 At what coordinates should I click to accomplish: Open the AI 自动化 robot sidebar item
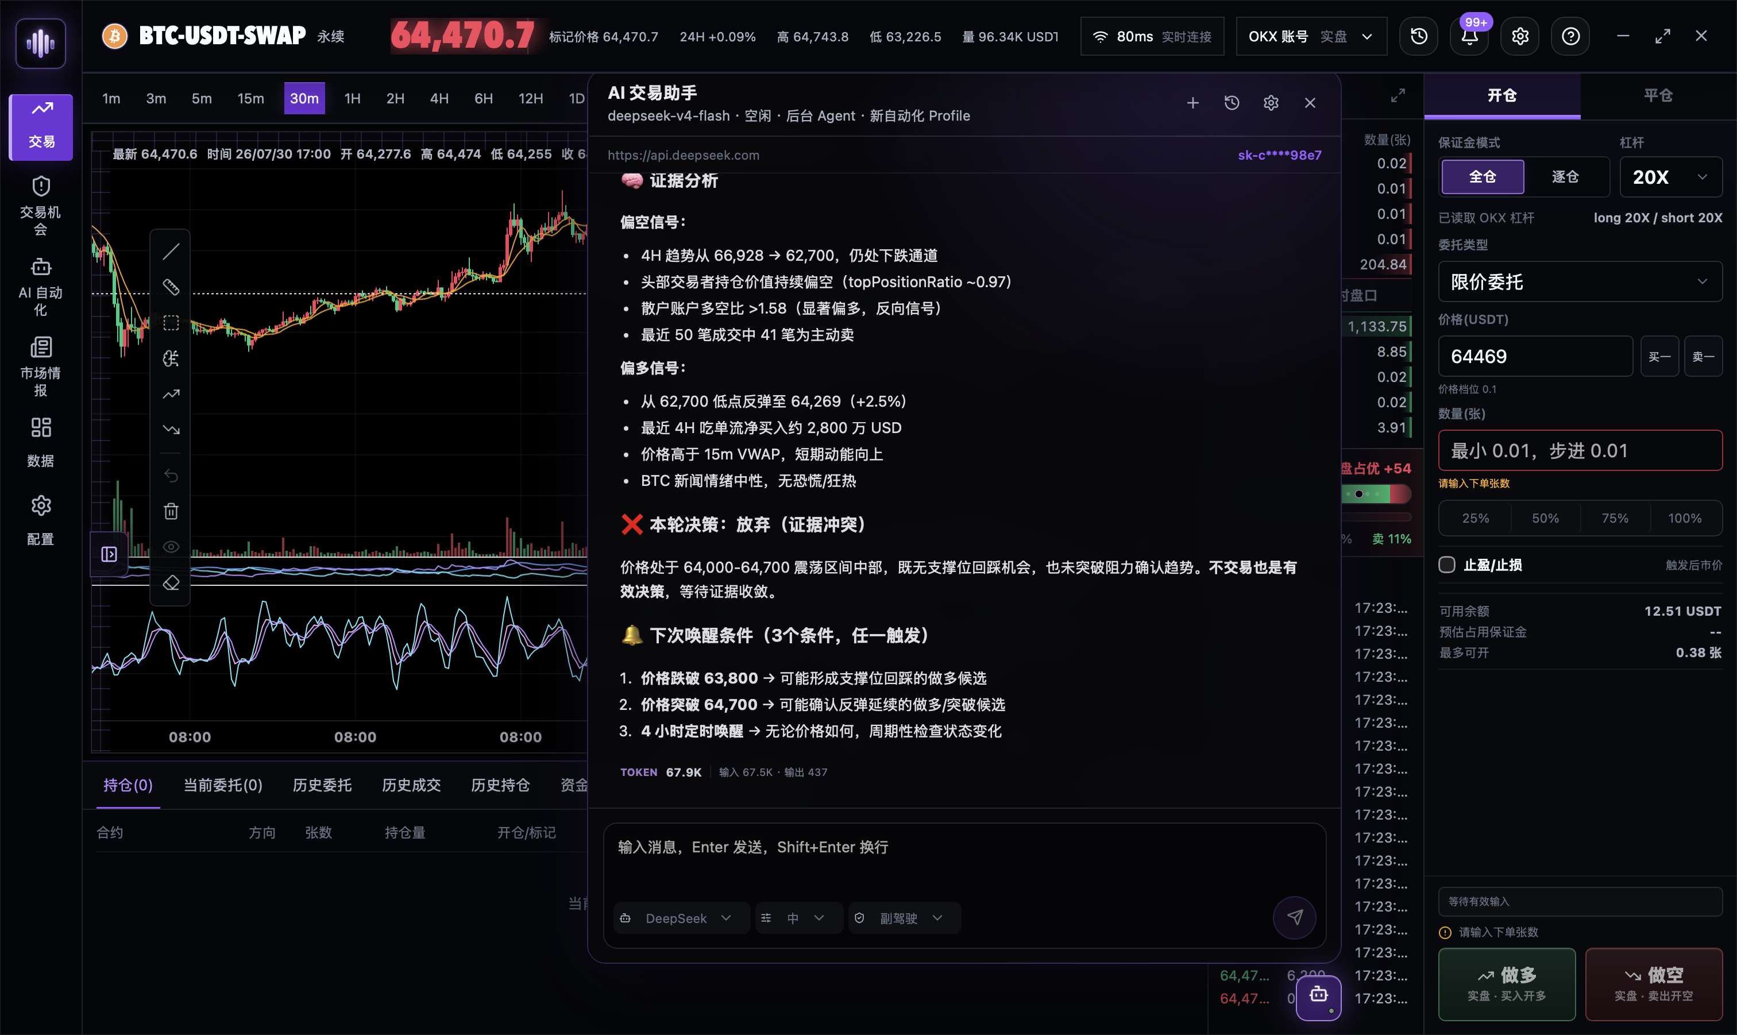pyautogui.click(x=40, y=286)
